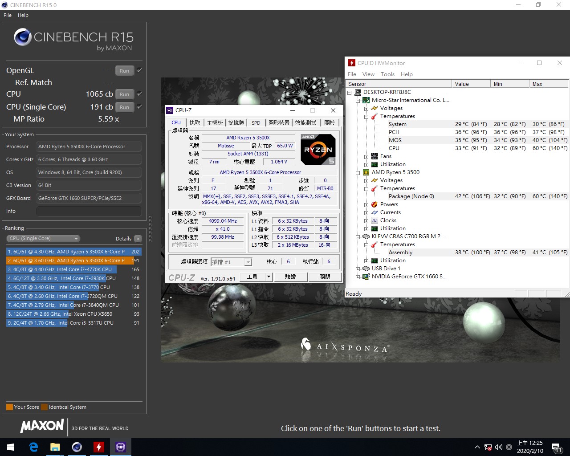The width and height of the screenshot is (570, 456).
Task: Switch to CPU-Z 記憶體 tab
Action: click(x=236, y=122)
